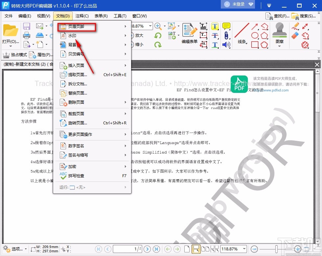The image size is (322, 256).
Task: Click the paperclip attachment tool
Action: [x=227, y=36]
